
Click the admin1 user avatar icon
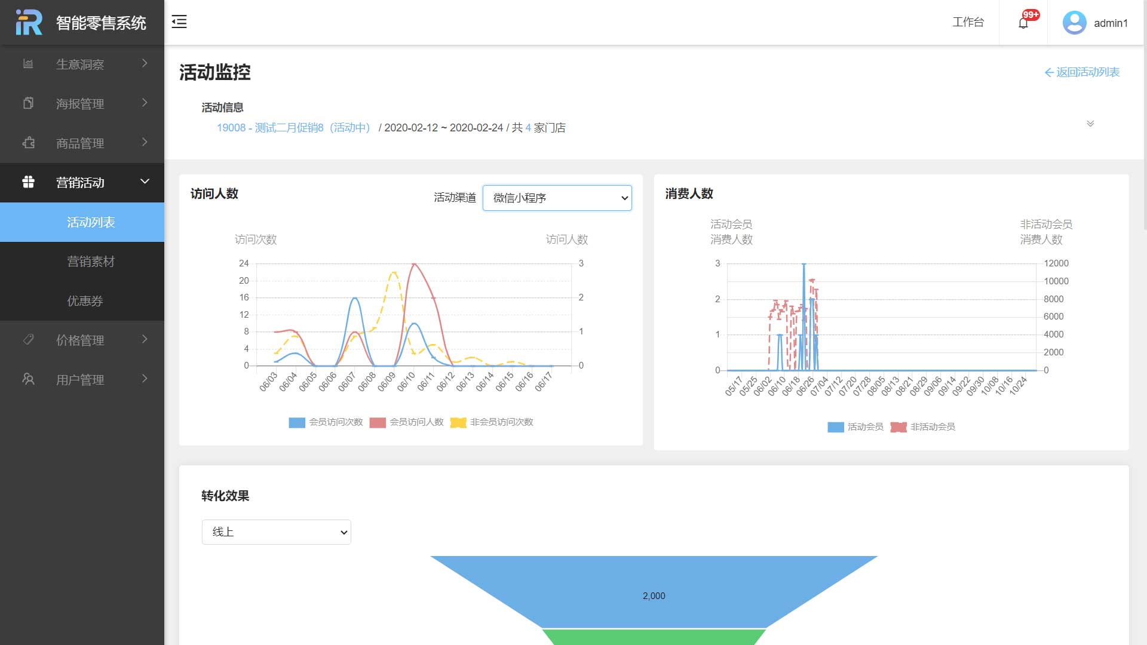pyautogui.click(x=1074, y=23)
